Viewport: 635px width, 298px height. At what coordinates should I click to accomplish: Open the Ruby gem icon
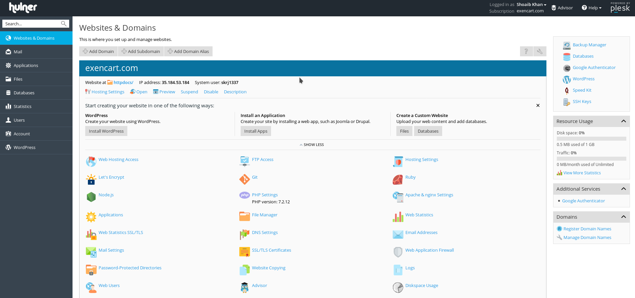pyautogui.click(x=398, y=179)
